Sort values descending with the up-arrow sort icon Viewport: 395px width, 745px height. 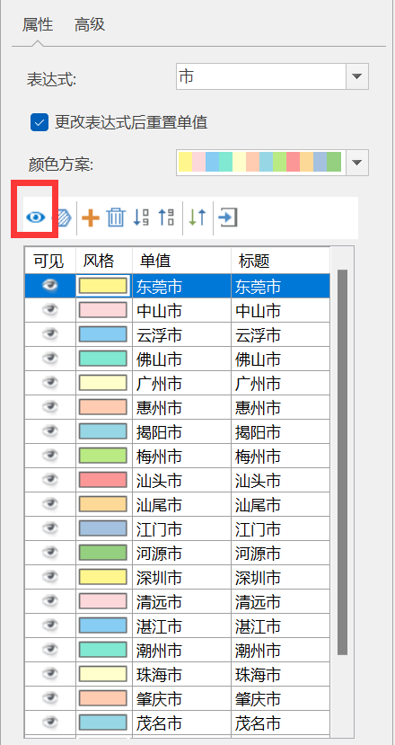(166, 217)
